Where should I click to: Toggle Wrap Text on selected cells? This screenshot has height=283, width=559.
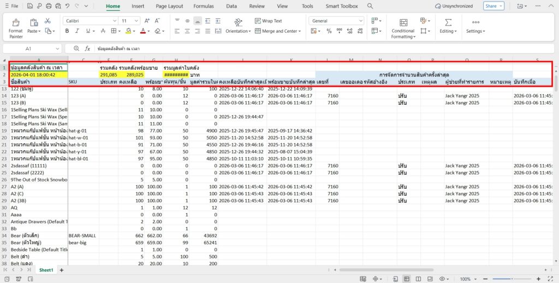click(x=267, y=21)
